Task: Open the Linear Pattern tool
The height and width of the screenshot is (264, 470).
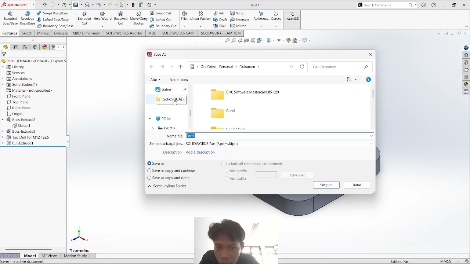Action: pos(200,16)
